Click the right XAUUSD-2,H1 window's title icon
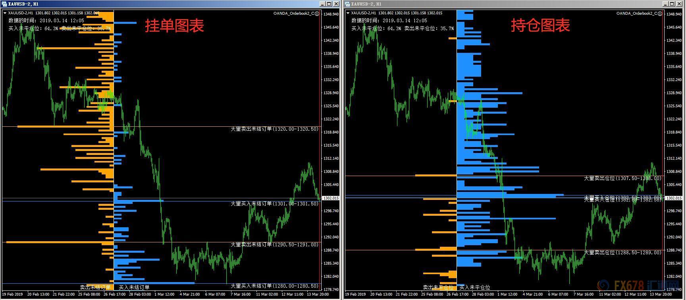 (347, 4)
